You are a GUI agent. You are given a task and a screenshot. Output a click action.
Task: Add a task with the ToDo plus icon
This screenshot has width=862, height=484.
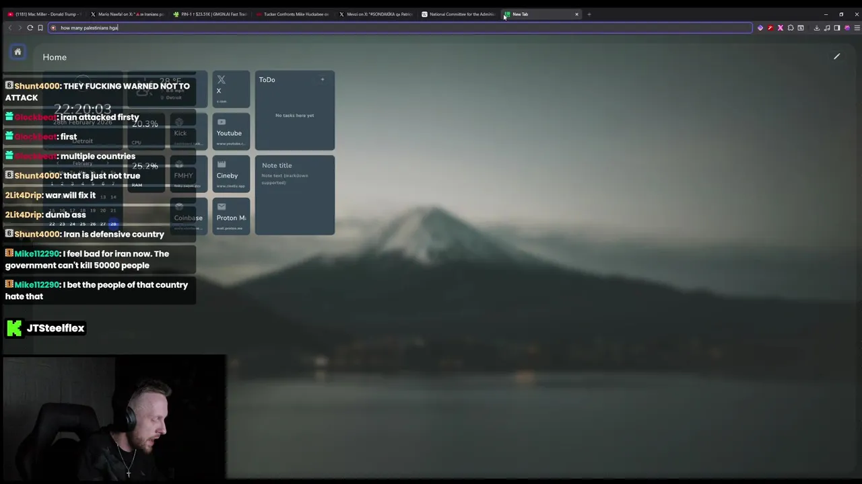pos(323,79)
